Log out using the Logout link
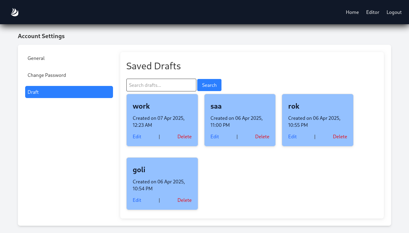Viewport: 409px width, 233px height. (x=394, y=12)
